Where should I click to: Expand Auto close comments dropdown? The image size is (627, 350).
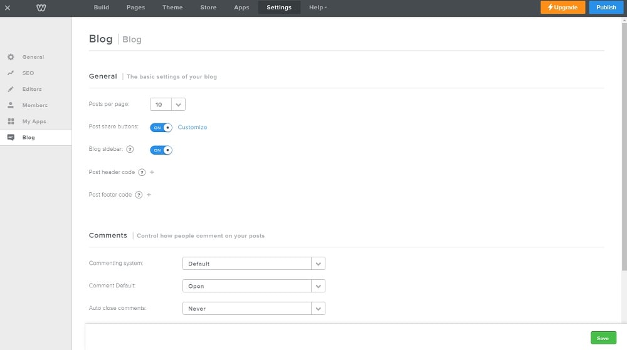coord(253,309)
